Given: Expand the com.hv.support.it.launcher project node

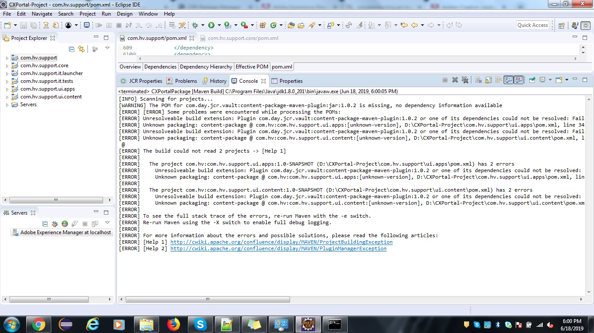Looking at the screenshot, I should coord(7,73).
